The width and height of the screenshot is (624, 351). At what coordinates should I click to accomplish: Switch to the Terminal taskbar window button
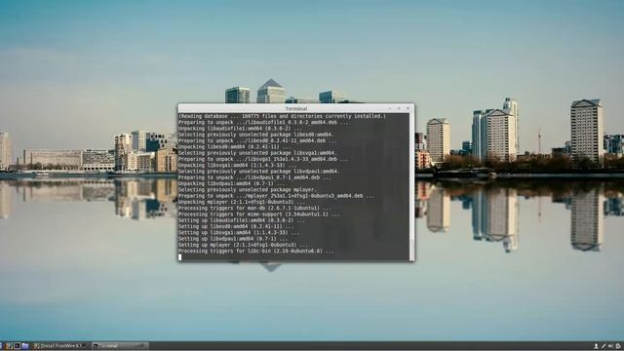pos(120,346)
